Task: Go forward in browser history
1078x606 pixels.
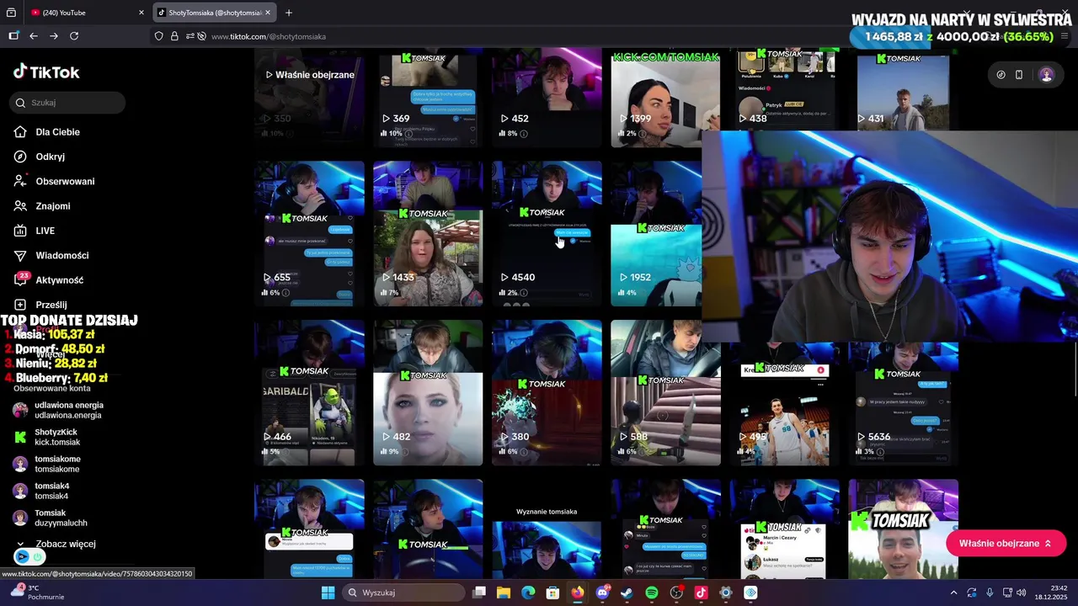Action: click(x=54, y=36)
